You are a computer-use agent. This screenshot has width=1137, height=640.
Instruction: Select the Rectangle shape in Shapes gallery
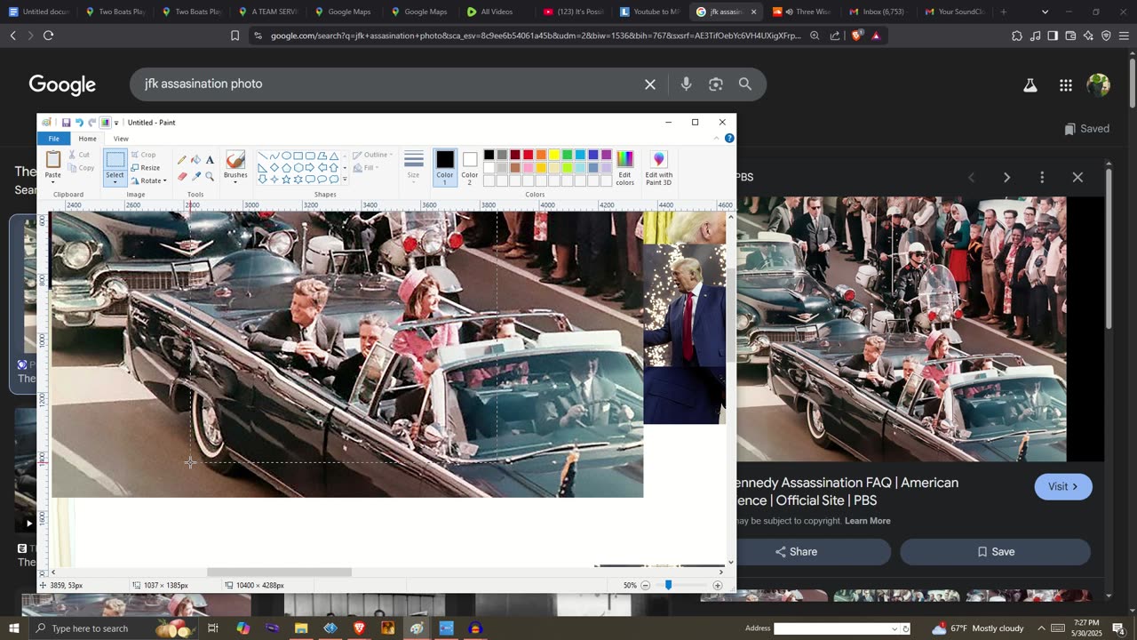click(x=298, y=156)
